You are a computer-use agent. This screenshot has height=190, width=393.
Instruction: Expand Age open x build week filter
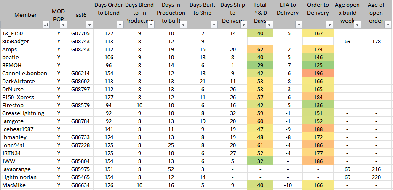click(x=358, y=25)
